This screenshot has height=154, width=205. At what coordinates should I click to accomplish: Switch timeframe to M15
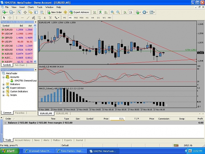(x=76, y=18)
